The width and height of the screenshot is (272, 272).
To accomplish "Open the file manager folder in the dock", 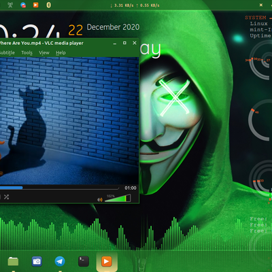I will point(13,261).
